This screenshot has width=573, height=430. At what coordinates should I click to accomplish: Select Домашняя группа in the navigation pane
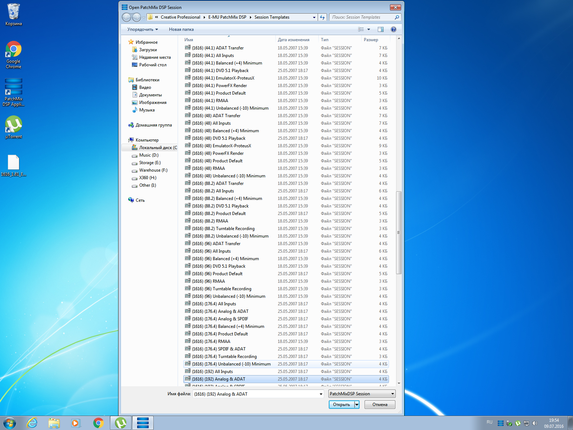click(154, 125)
